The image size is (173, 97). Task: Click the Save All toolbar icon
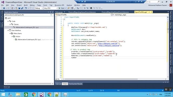22,8
